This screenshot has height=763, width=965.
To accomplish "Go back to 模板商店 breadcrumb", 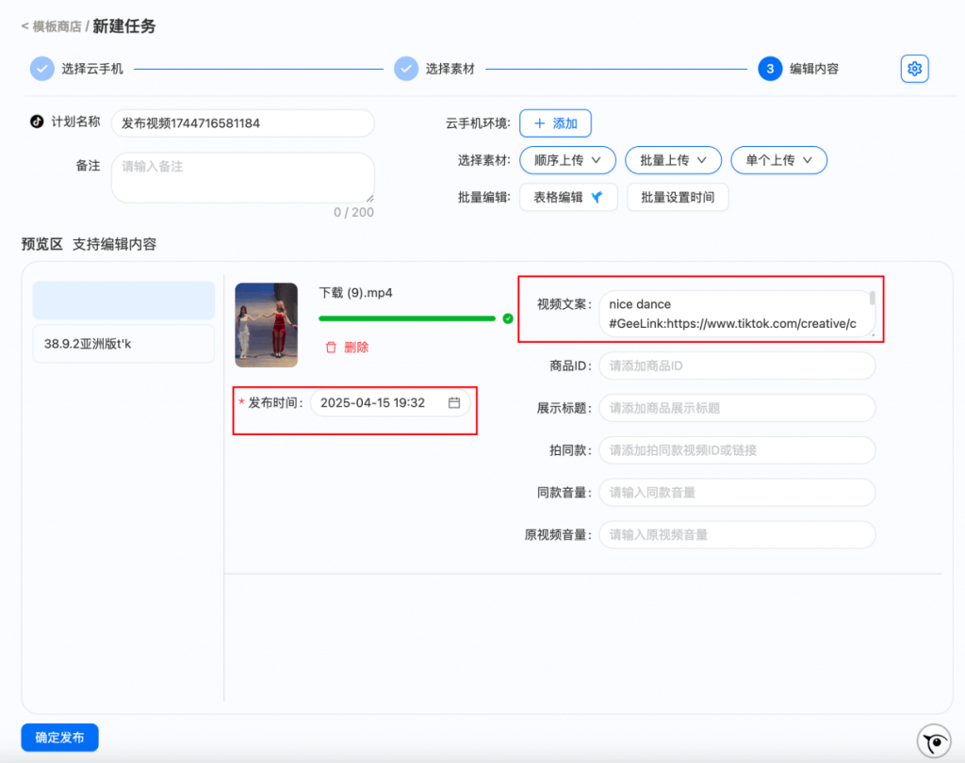I will pyautogui.click(x=56, y=26).
